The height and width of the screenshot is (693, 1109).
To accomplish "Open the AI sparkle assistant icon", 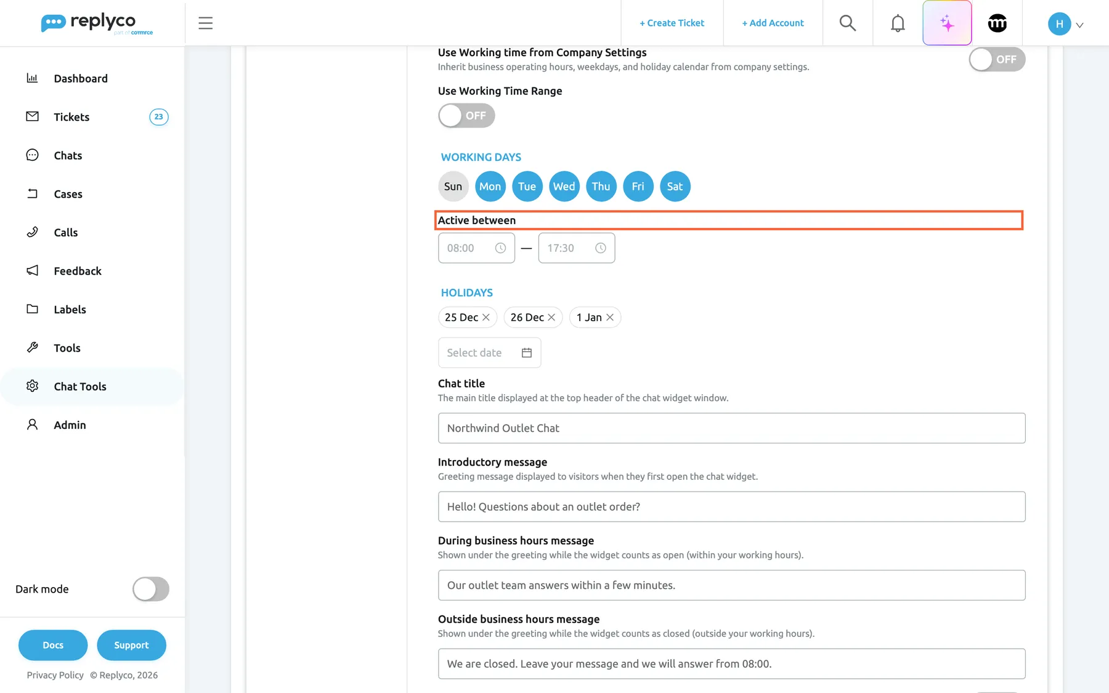I will (x=947, y=23).
